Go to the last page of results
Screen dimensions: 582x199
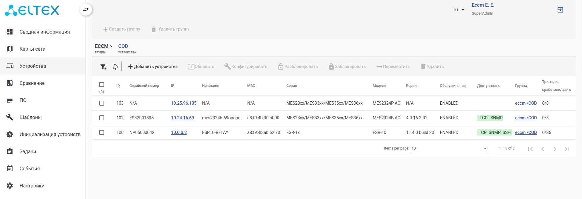[x=567, y=149]
